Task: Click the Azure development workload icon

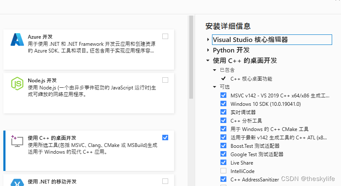Action: 17,39
